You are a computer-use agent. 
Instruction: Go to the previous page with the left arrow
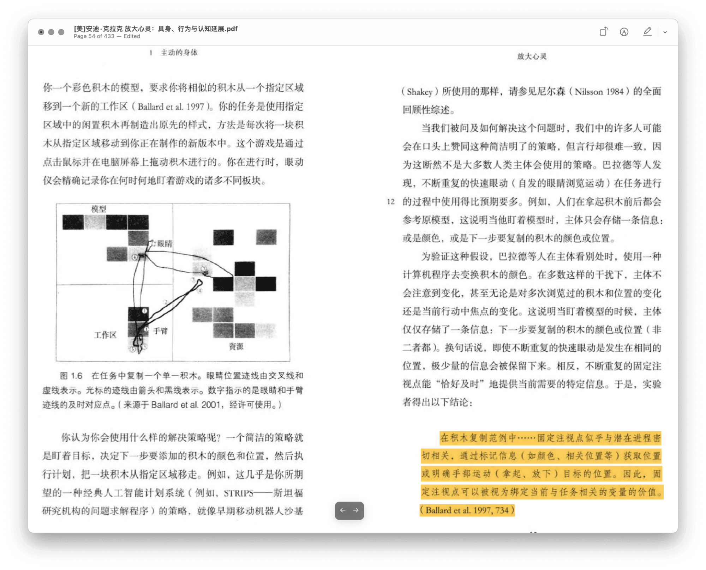click(342, 510)
